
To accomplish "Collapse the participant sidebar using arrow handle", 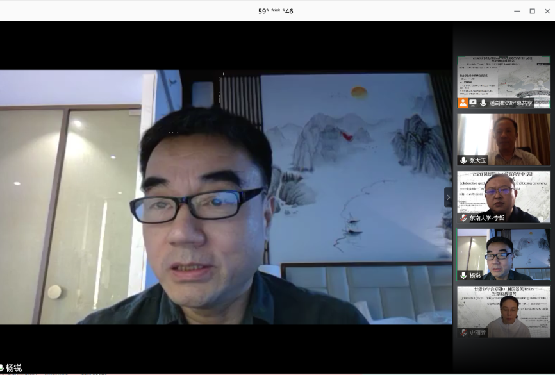I will (449, 197).
